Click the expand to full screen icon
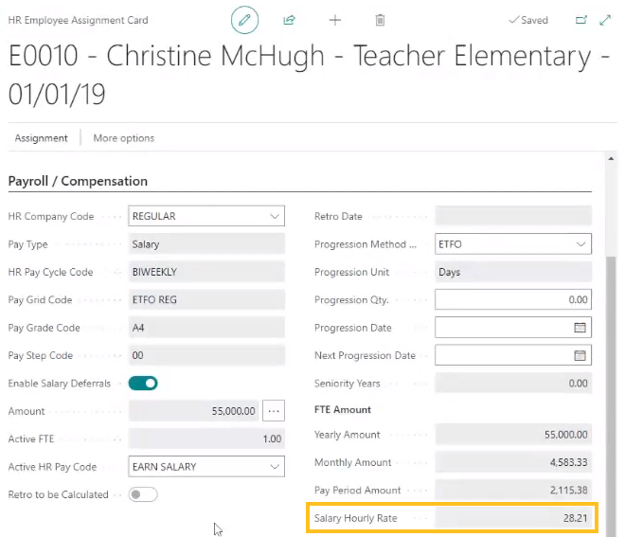 (x=605, y=20)
